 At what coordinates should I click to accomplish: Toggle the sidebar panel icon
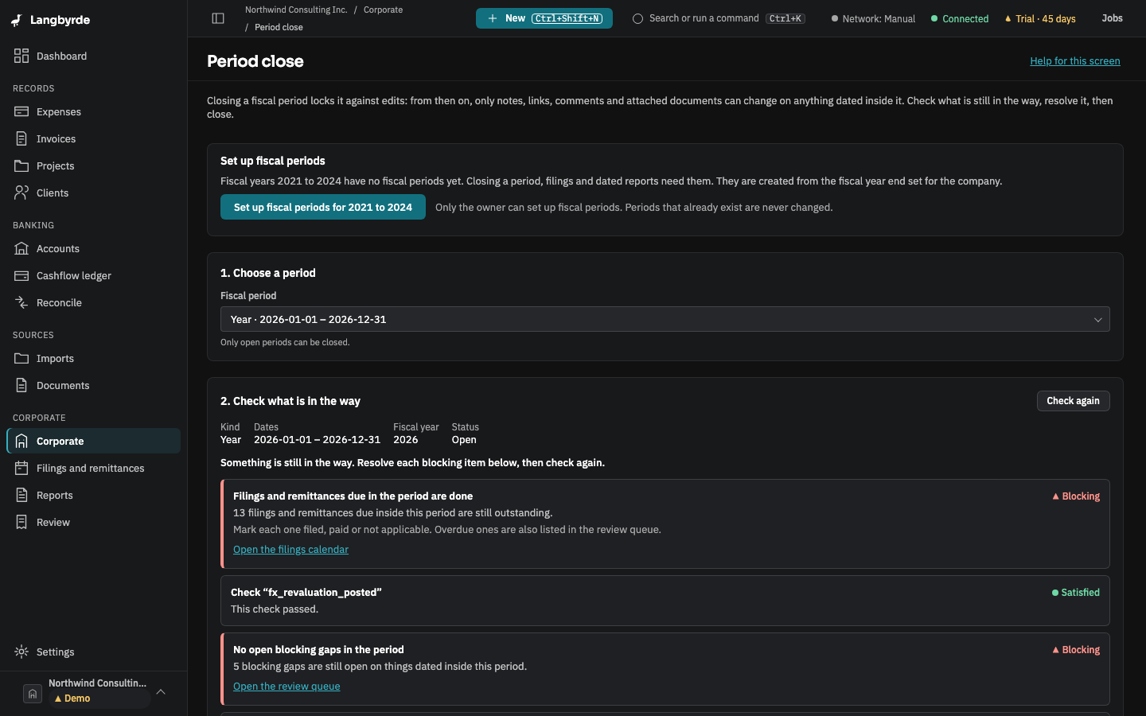tap(218, 18)
